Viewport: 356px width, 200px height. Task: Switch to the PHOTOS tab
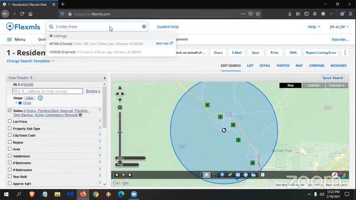pyautogui.click(x=283, y=66)
